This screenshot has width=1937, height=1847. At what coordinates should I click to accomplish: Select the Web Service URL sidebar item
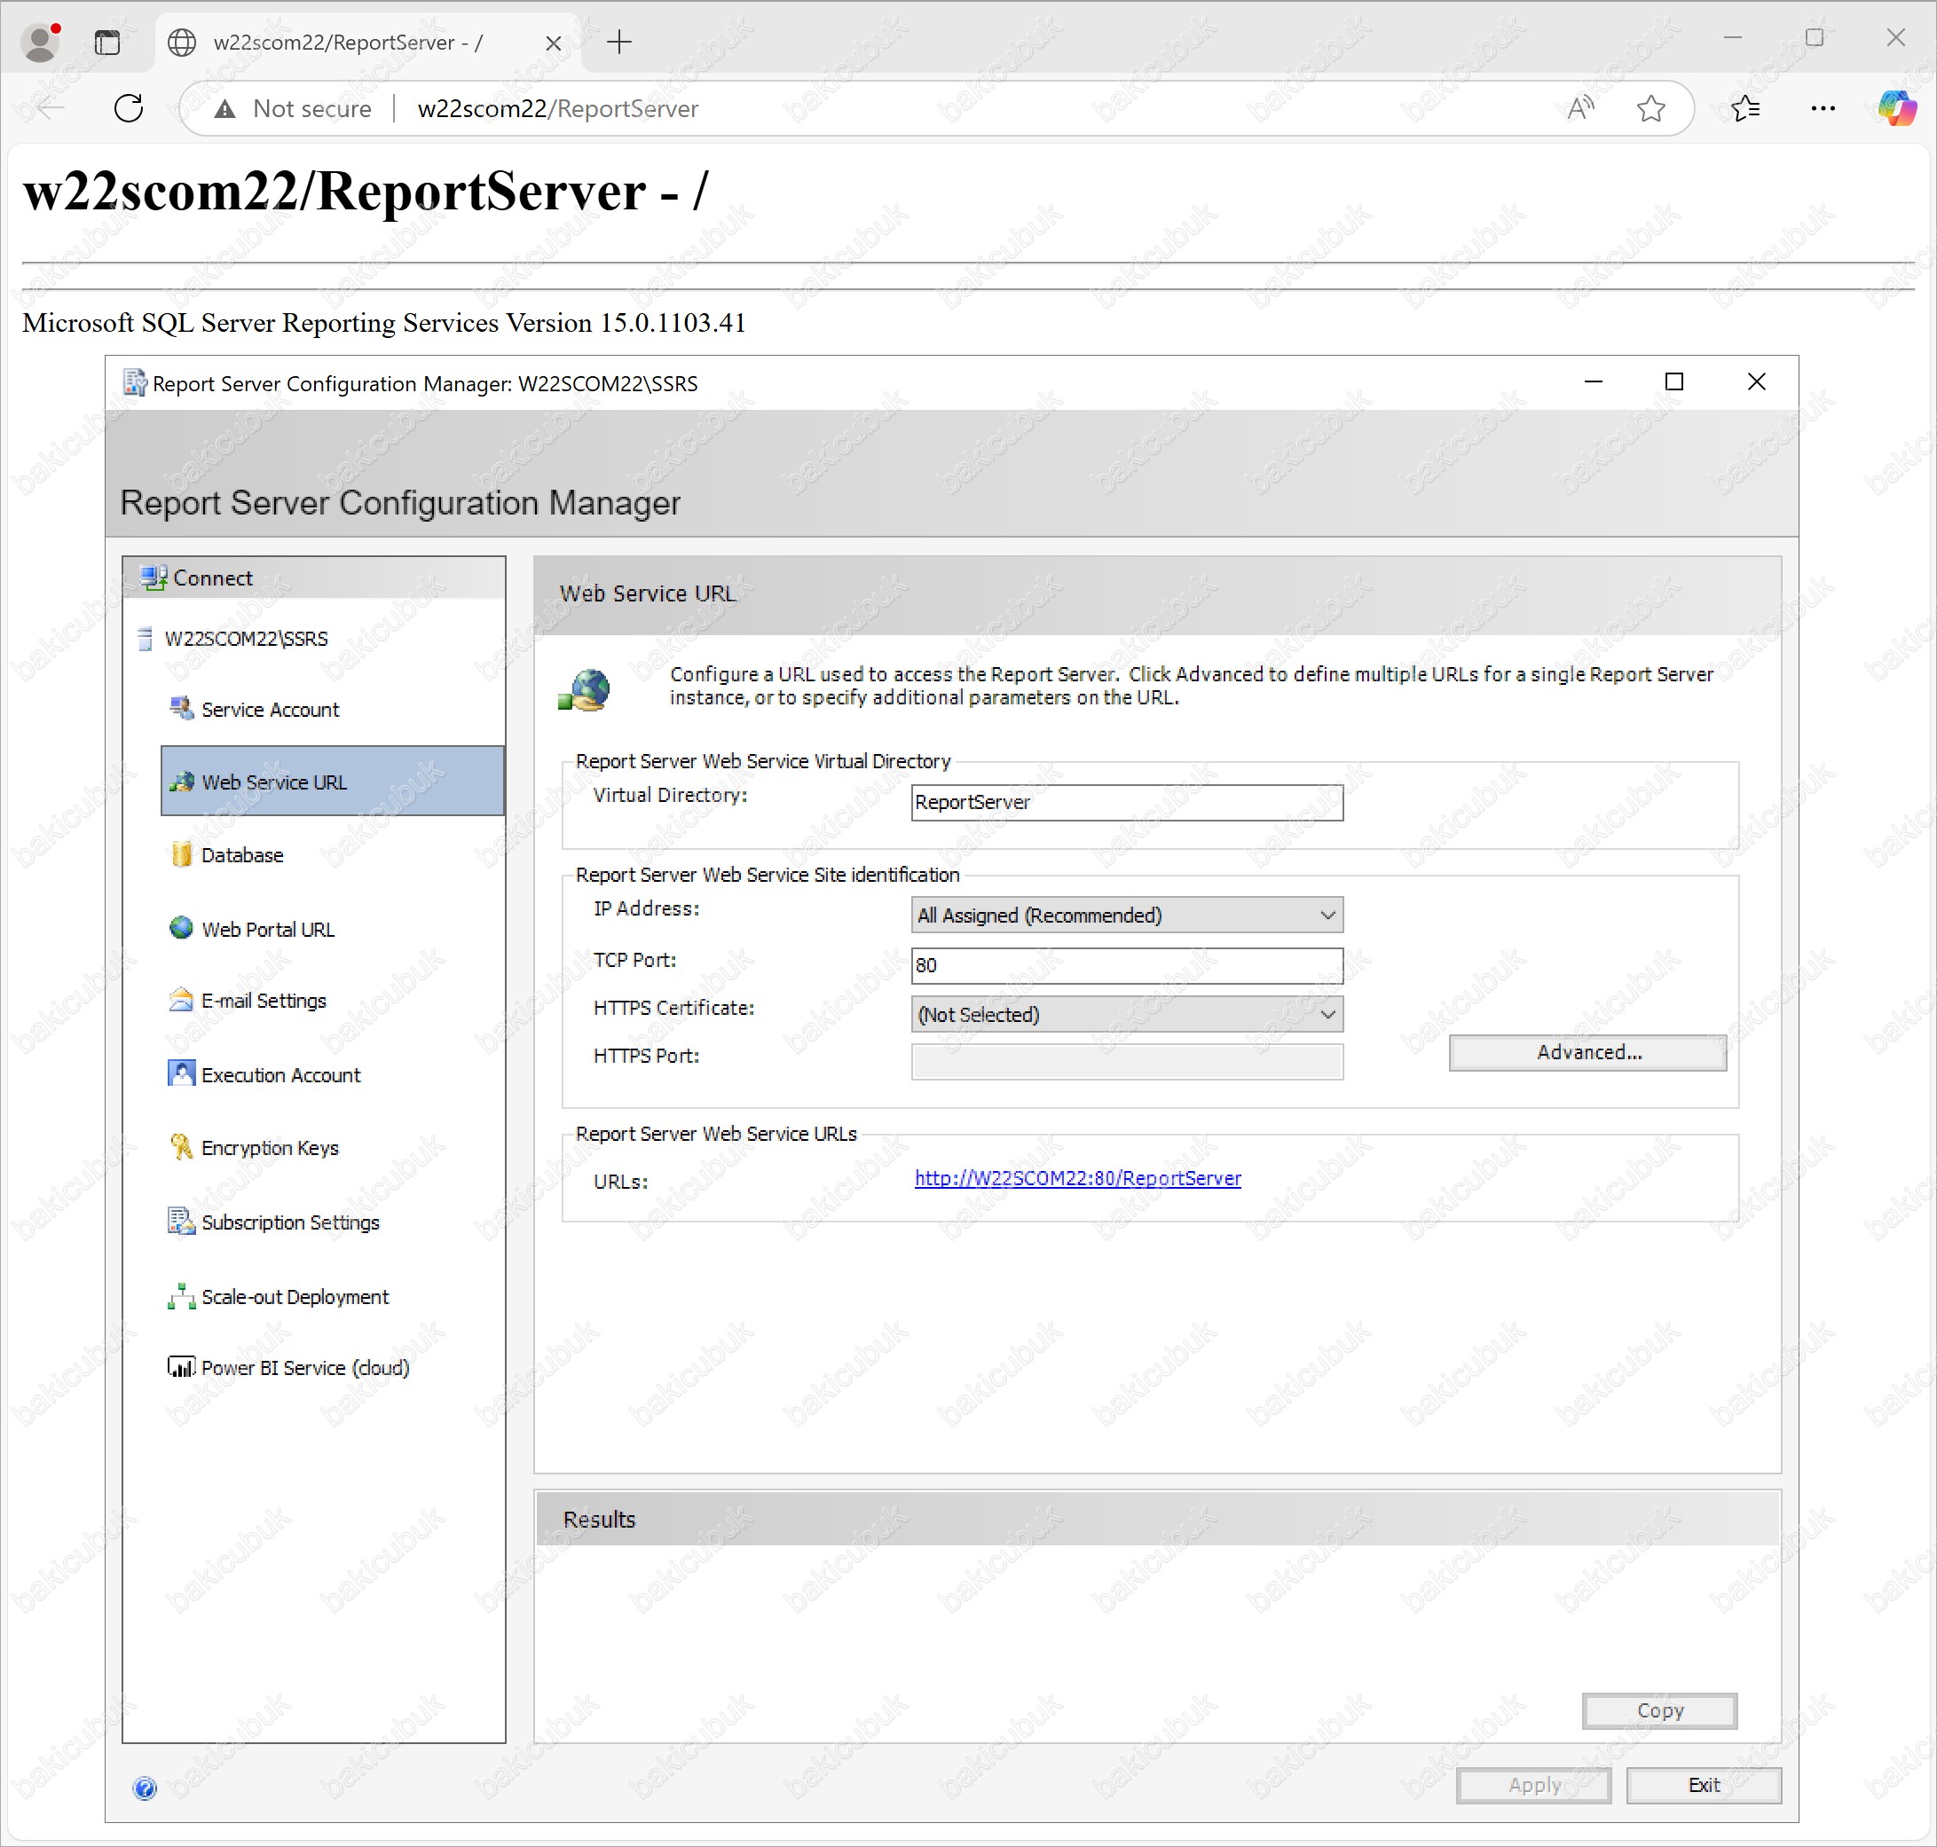(x=333, y=782)
